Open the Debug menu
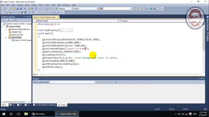 click(x=34, y=5)
